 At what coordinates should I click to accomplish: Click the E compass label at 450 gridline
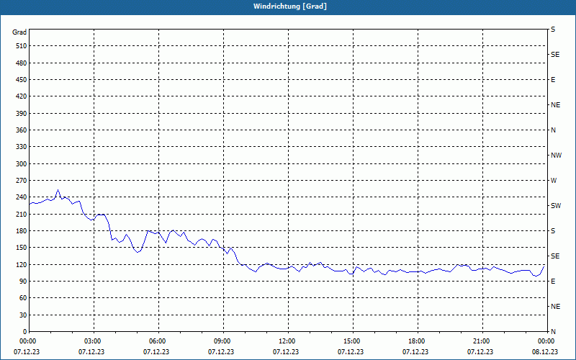click(553, 80)
